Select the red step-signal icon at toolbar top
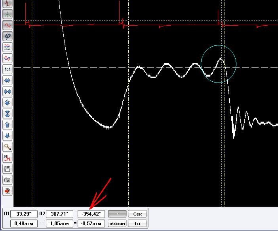 click(8, 4)
